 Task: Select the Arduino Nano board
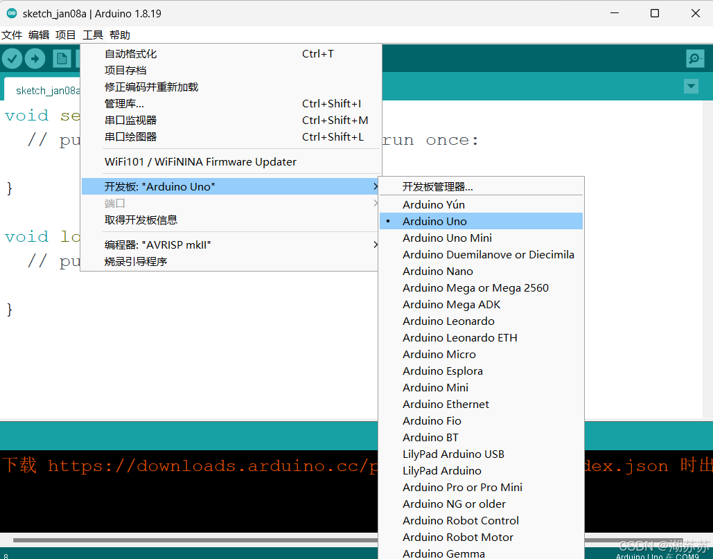[481, 272]
